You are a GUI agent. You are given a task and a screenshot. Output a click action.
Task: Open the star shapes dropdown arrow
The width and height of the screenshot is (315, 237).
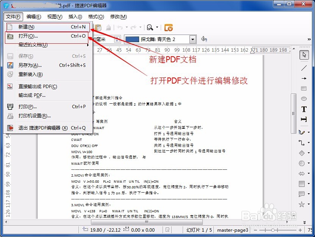[309, 204]
